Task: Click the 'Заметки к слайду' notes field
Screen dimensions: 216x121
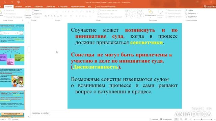Action: click(41, 113)
